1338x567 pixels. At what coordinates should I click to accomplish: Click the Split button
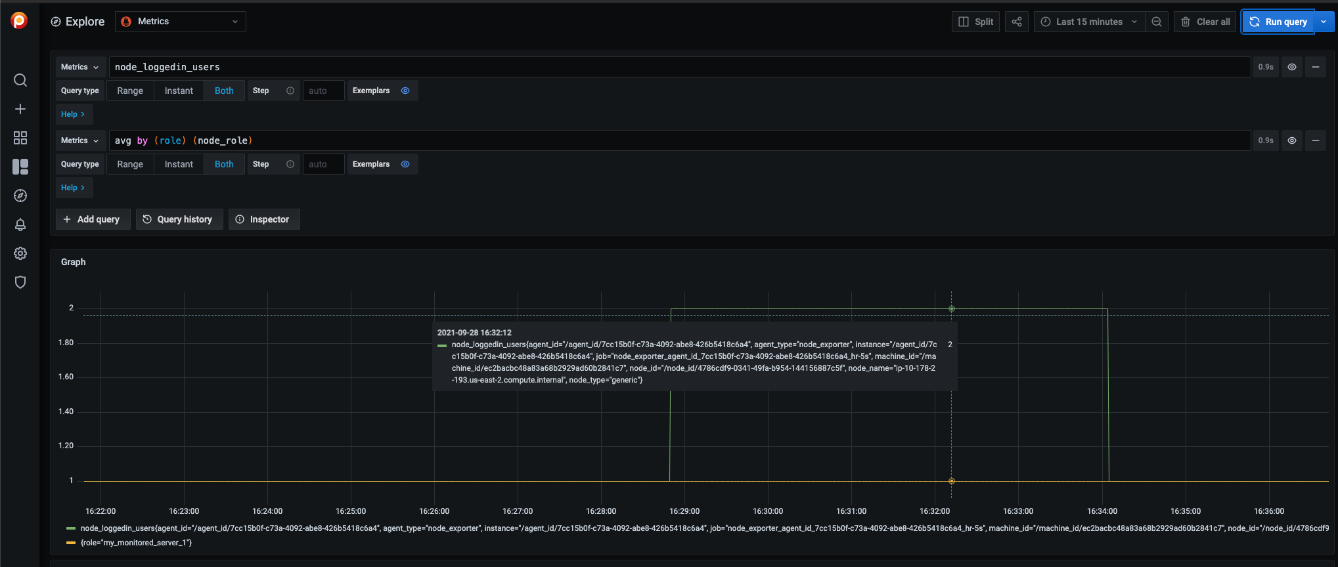(975, 22)
